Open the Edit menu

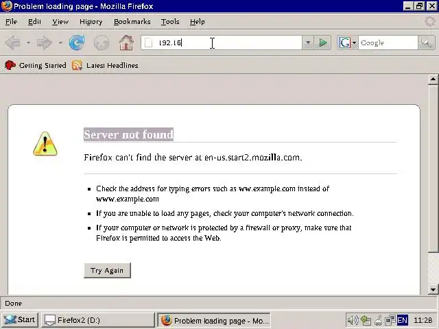[x=34, y=21]
